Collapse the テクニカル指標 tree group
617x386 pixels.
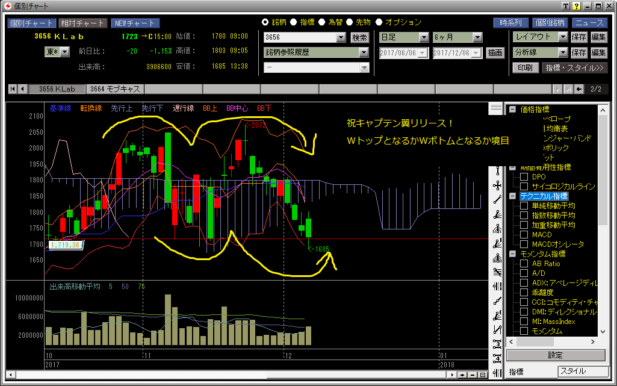pos(512,196)
